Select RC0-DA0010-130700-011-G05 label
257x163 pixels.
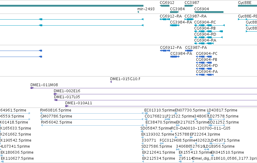coord(201,128)
